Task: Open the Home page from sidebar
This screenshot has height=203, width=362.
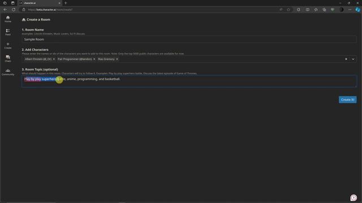Action: coord(8,19)
